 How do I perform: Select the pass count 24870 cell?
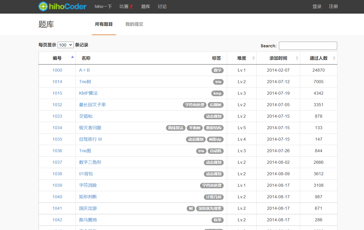(x=319, y=70)
